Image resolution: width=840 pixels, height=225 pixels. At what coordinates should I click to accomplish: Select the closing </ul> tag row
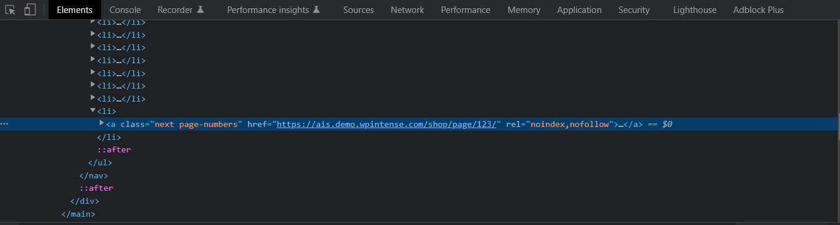point(100,162)
